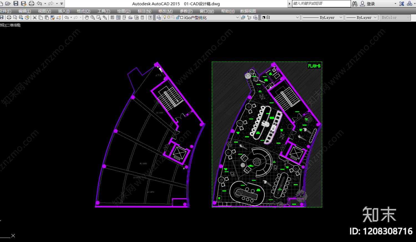416x242 pixels.
Task: Toggle the current layer's light bulb on/off
Action: (164, 17)
